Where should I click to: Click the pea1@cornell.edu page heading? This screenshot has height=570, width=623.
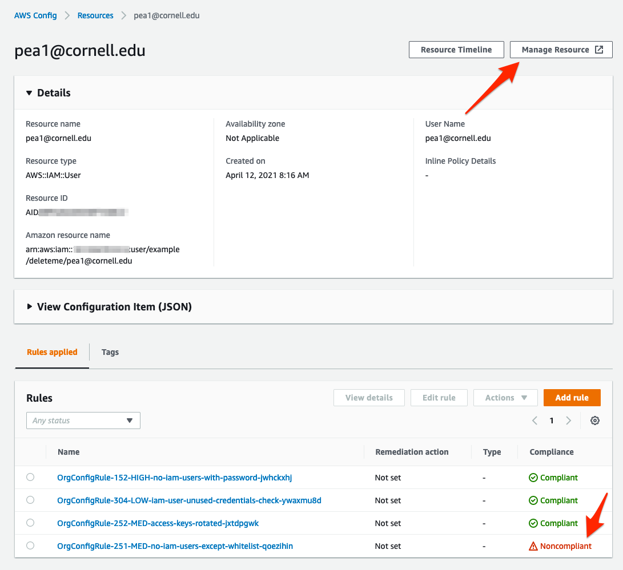(80, 50)
